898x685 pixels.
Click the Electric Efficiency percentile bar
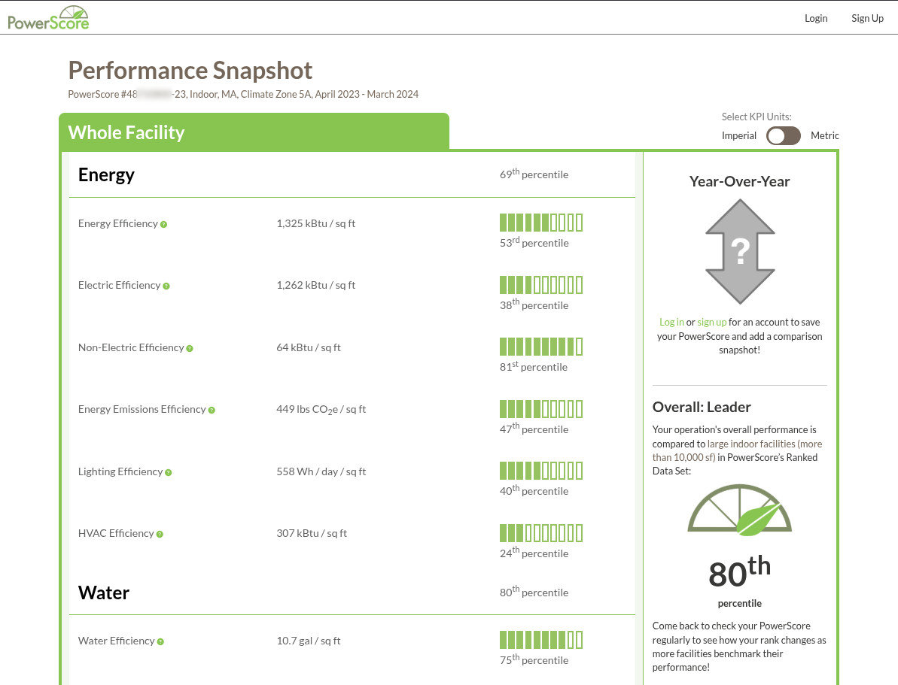pyautogui.click(x=541, y=284)
